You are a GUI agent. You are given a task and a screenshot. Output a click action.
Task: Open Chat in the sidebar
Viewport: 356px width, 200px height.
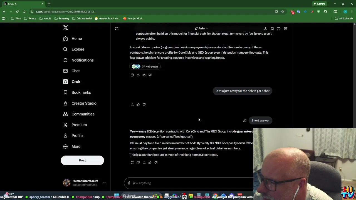pyautogui.click(x=71, y=71)
